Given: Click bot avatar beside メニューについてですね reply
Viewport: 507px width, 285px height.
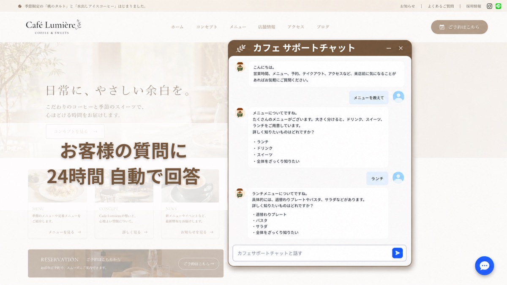Looking at the screenshot, I should tap(240, 113).
